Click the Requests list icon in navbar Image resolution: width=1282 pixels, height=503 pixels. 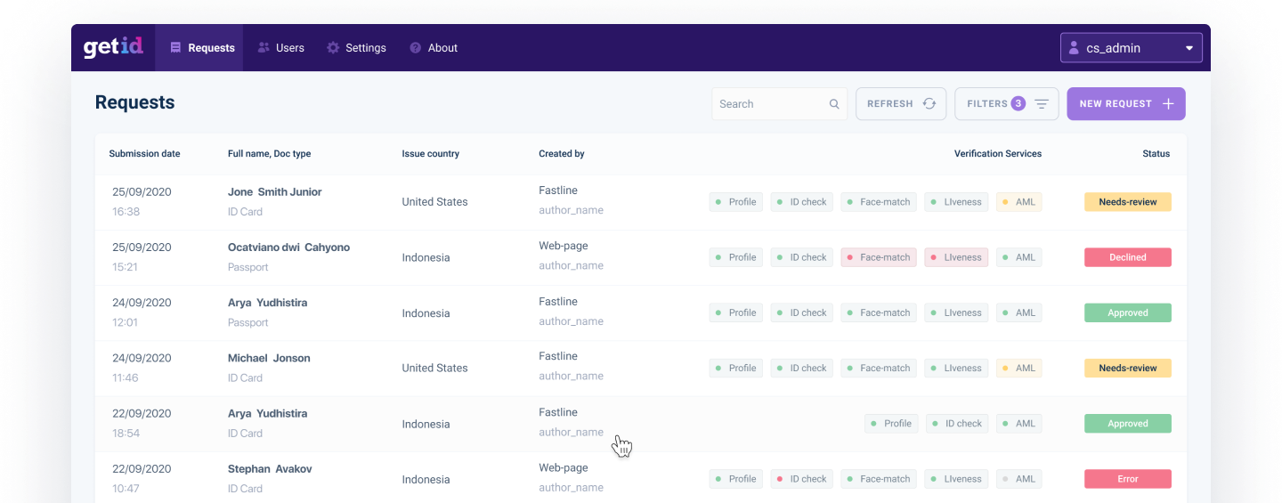tap(175, 48)
